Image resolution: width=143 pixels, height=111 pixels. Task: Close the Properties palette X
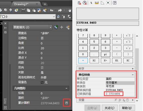coord(5,23)
